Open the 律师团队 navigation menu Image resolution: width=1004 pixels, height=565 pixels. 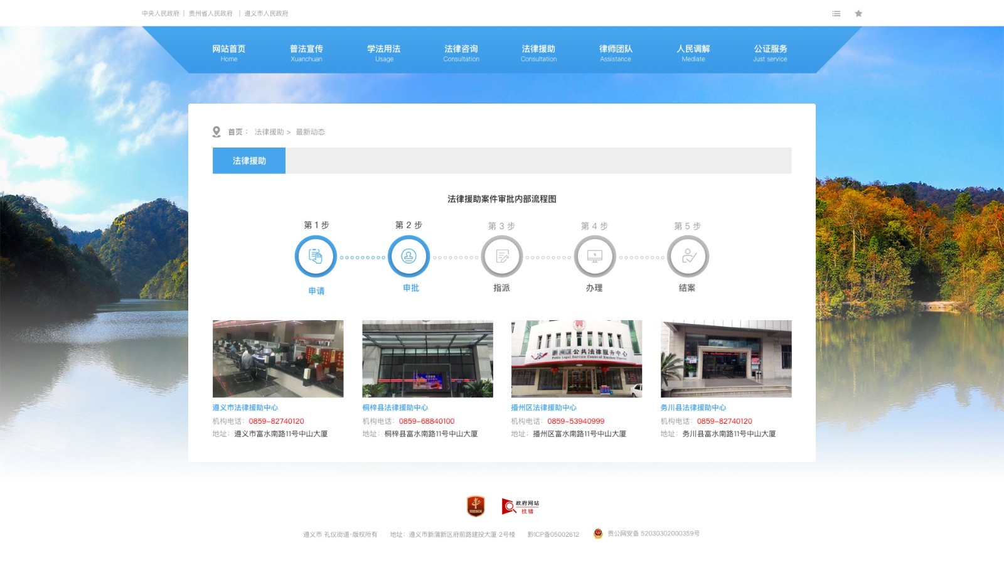click(616, 53)
